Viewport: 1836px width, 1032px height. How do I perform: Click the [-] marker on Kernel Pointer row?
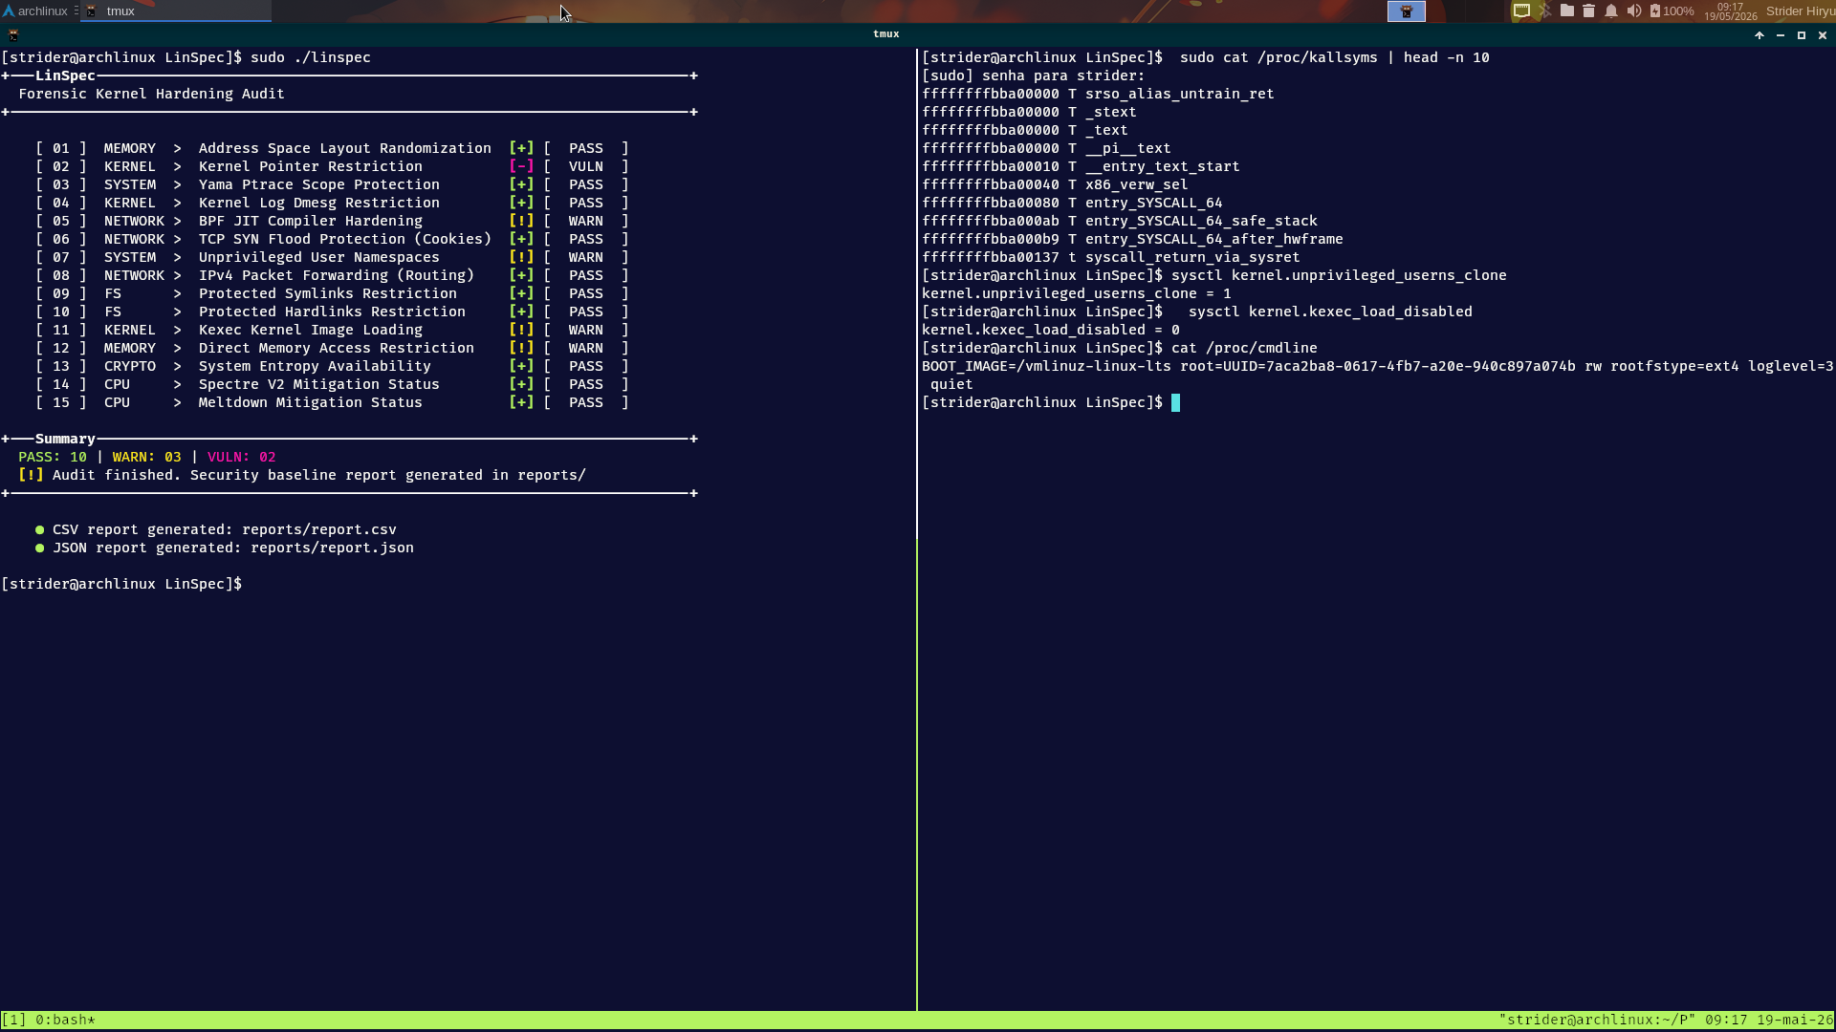[521, 166]
